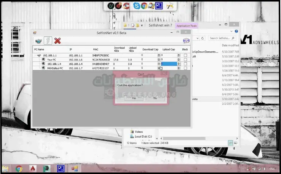Open Chrome from the top dock
This screenshot has height=174, width=281.
pos(144,6)
